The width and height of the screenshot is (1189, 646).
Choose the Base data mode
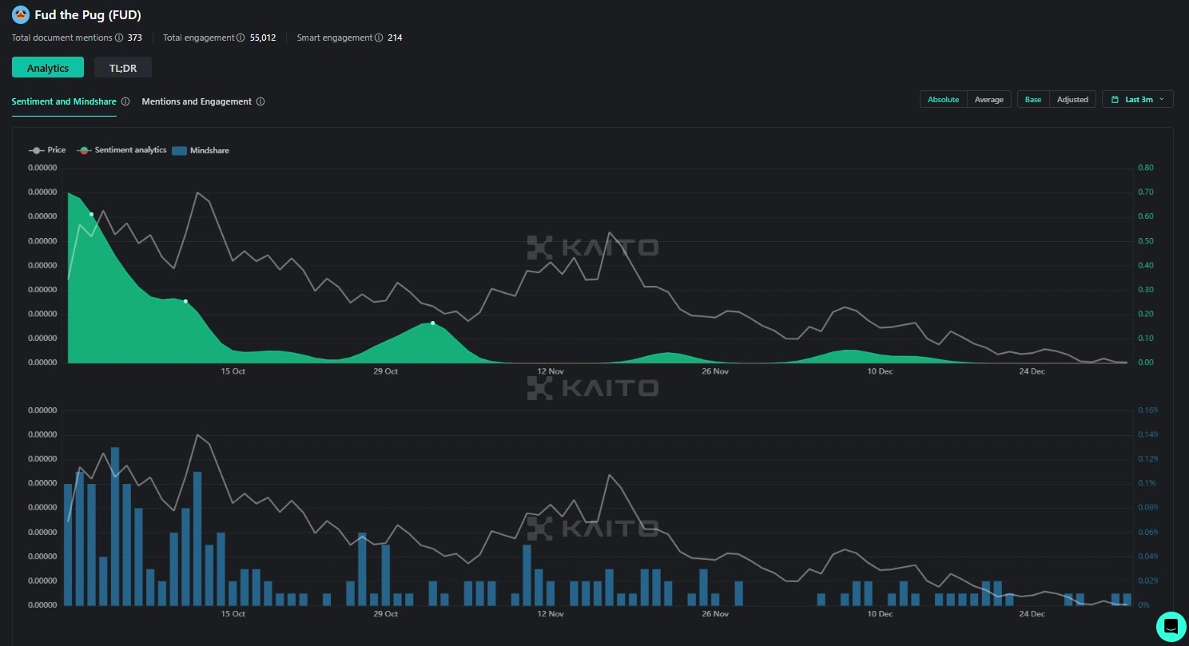pyautogui.click(x=1033, y=99)
